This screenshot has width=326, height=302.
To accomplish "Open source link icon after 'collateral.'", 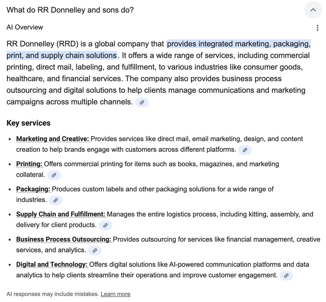I will (54, 175).
